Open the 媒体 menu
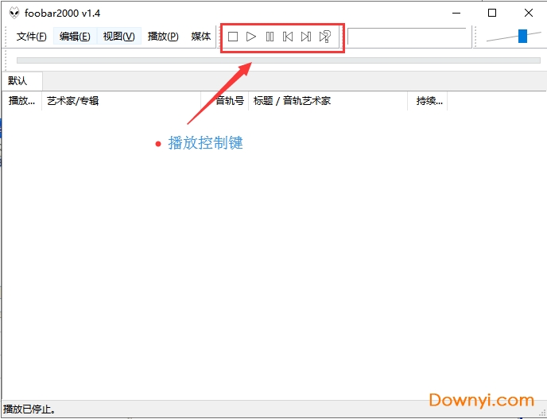547x419 pixels. tap(201, 37)
